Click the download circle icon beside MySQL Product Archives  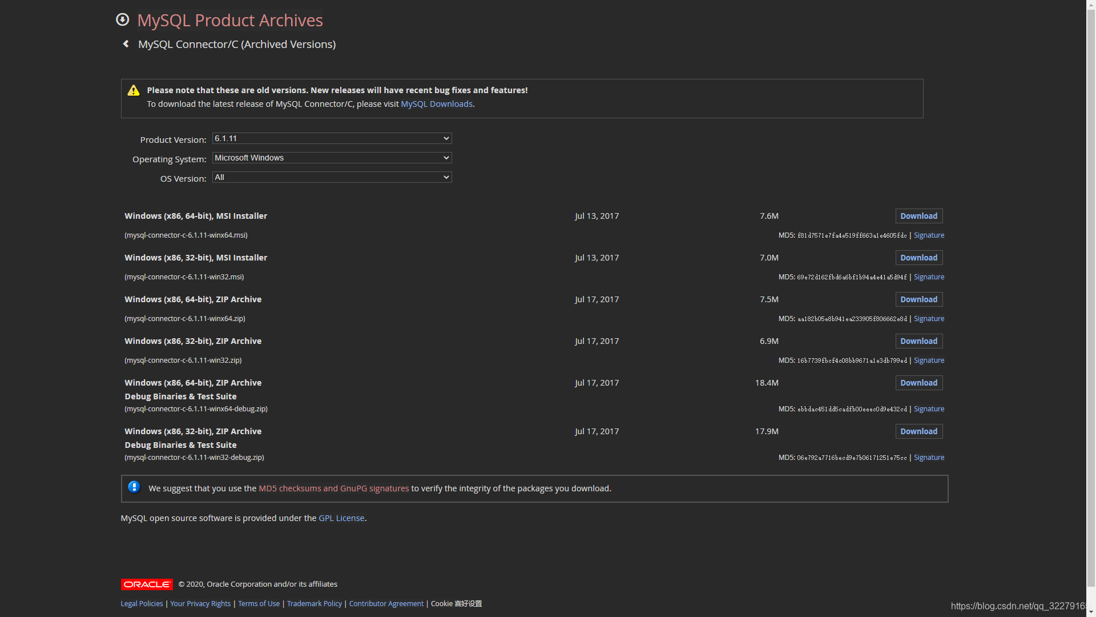click(x=122, y=20)
